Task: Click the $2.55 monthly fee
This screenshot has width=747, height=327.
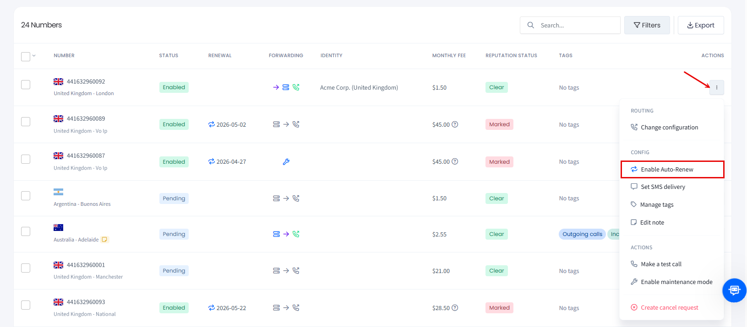Action: point(439,234)
